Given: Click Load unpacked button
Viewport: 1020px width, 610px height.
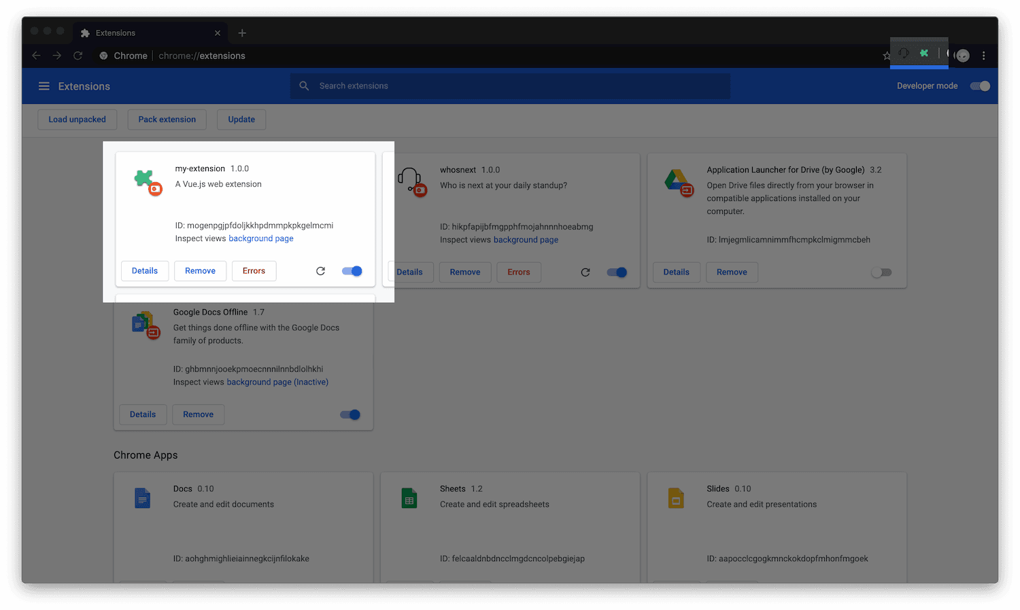Looking at the screenshot, I should (77, 120).
